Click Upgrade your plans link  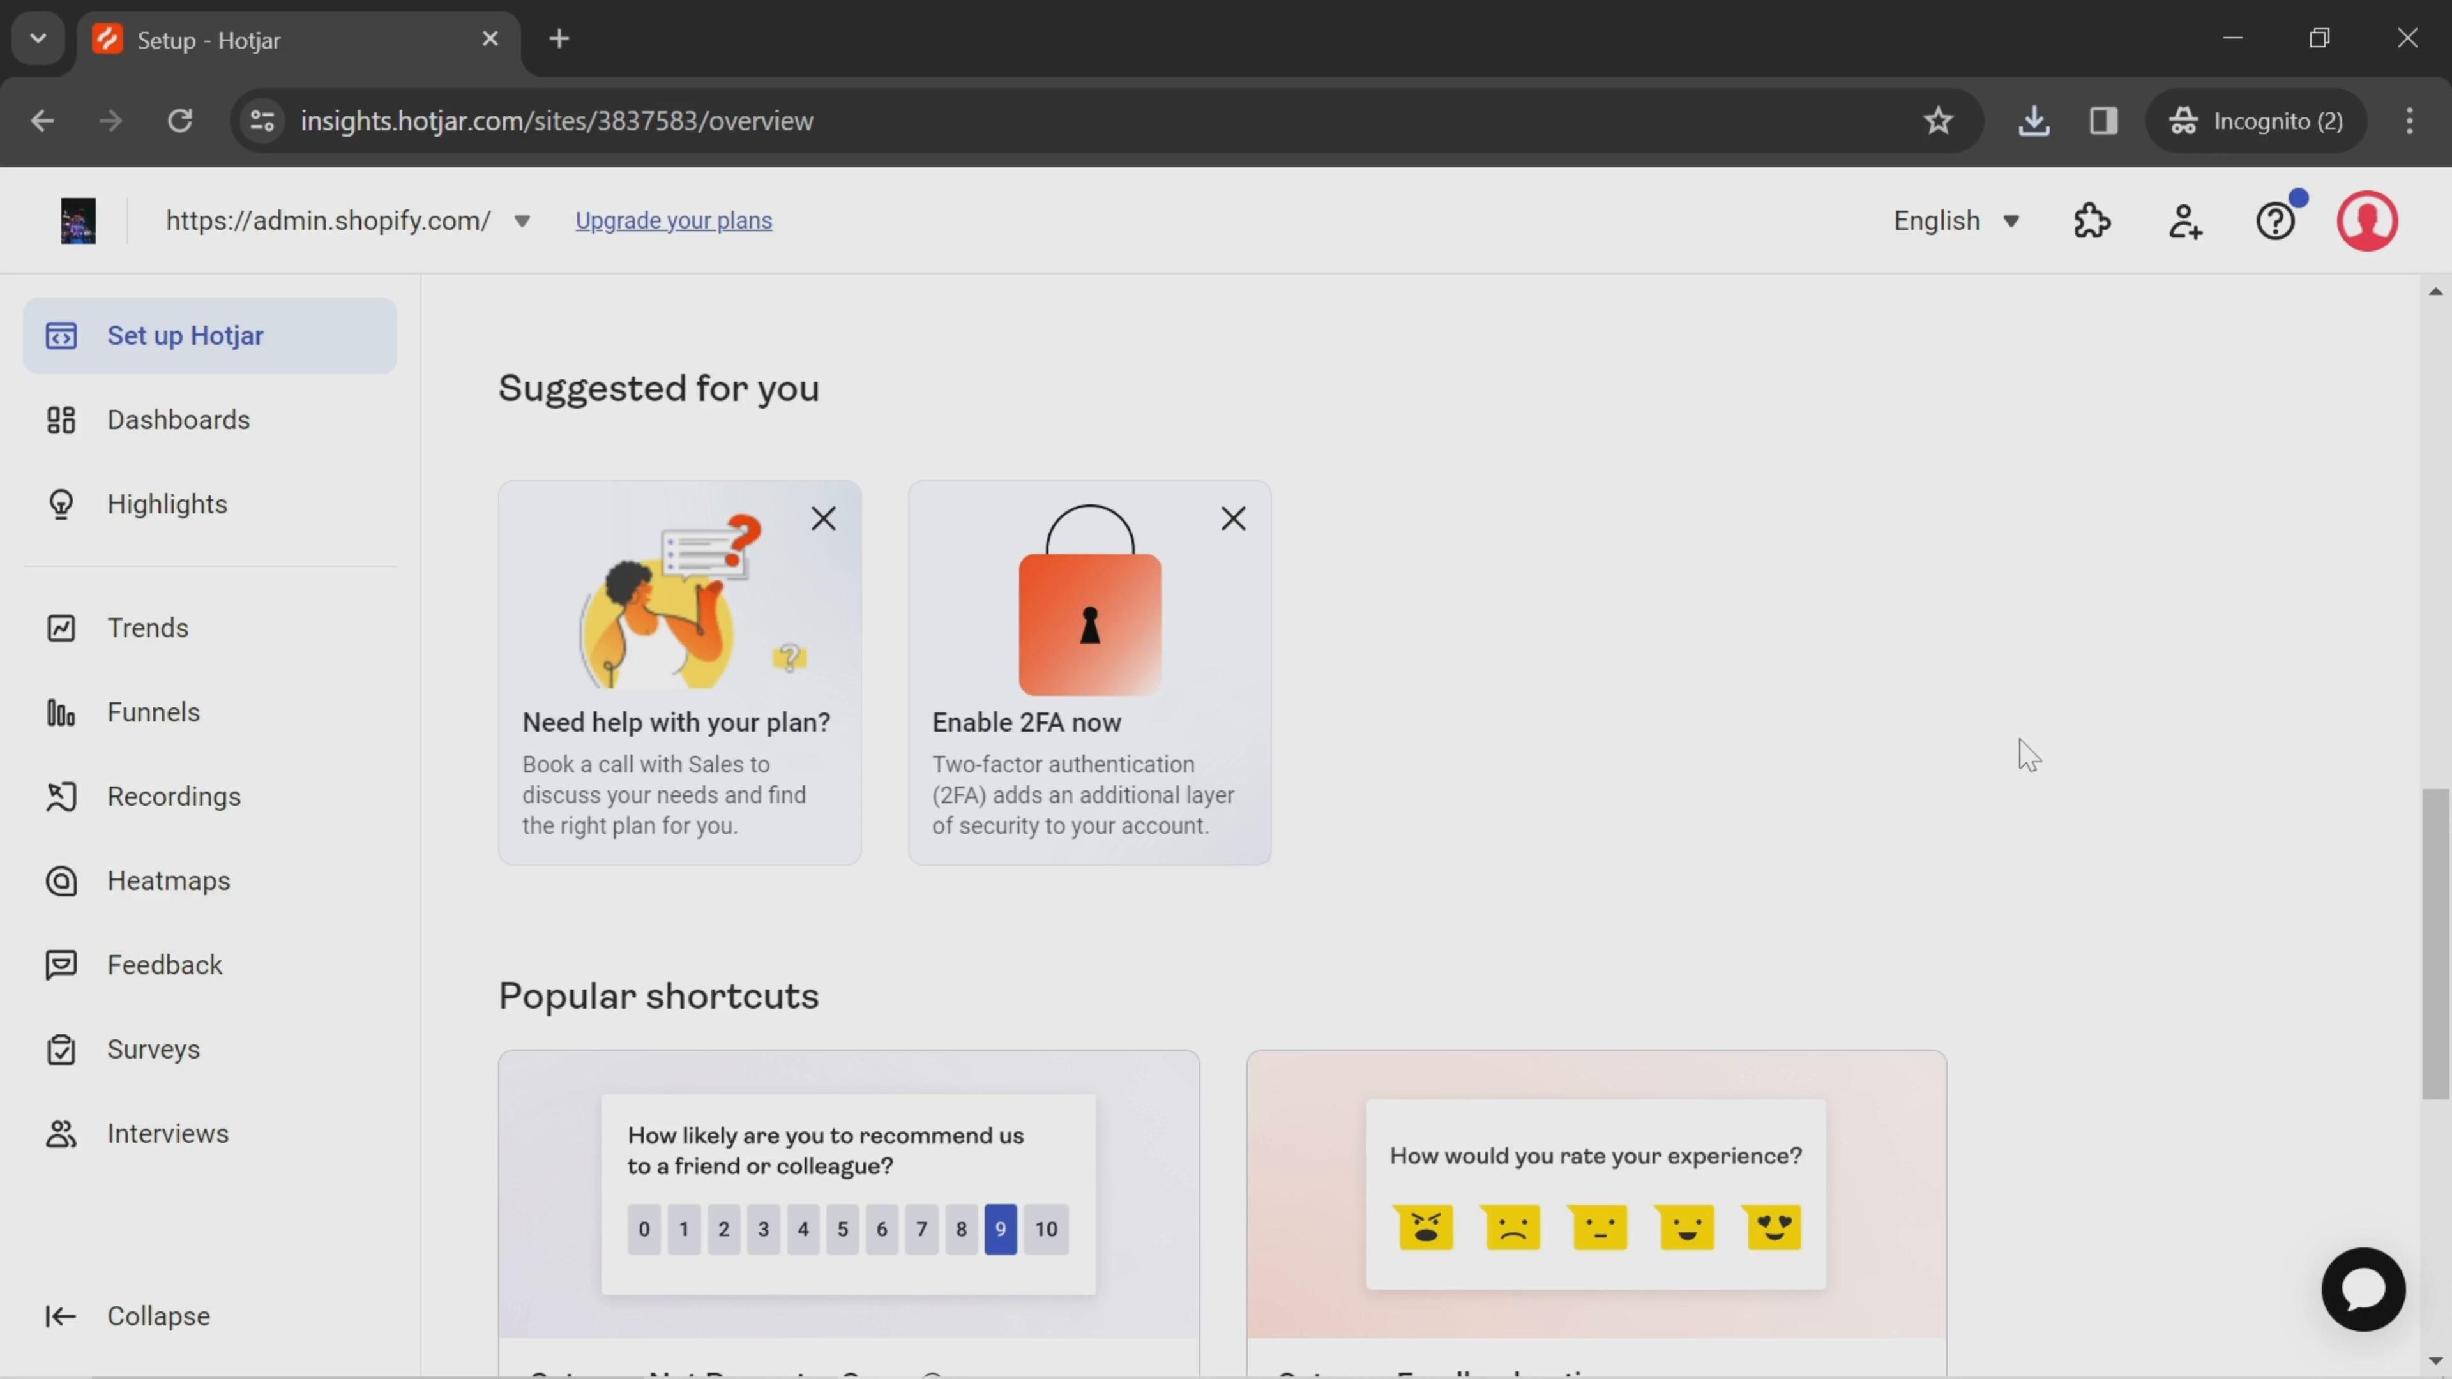point(672,220)
